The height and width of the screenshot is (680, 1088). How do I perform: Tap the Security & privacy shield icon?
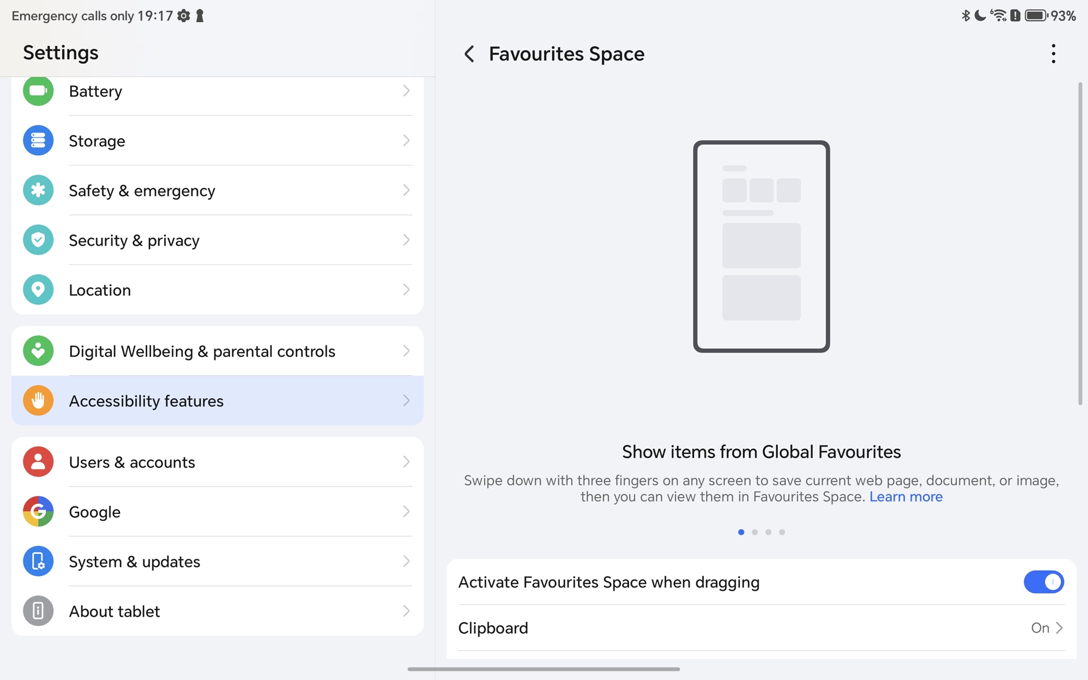point(38,240)
